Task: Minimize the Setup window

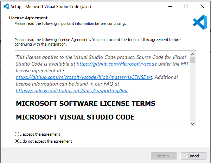Action: coord(170,6)
